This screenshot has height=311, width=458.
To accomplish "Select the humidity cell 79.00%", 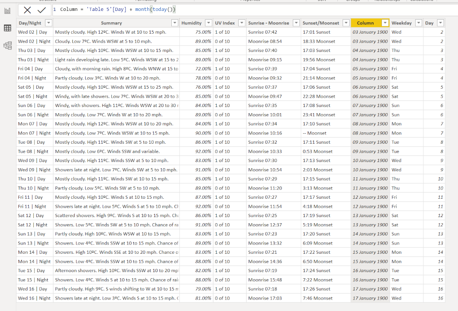I will [x=196, y=289].
